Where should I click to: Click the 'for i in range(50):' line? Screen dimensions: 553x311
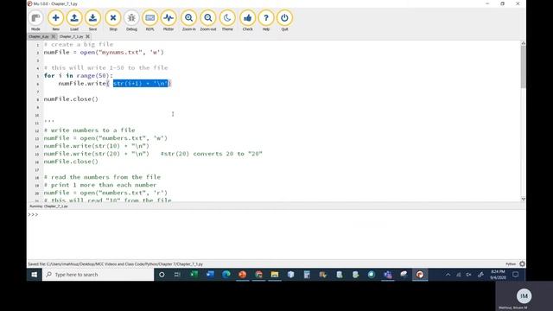79,75
